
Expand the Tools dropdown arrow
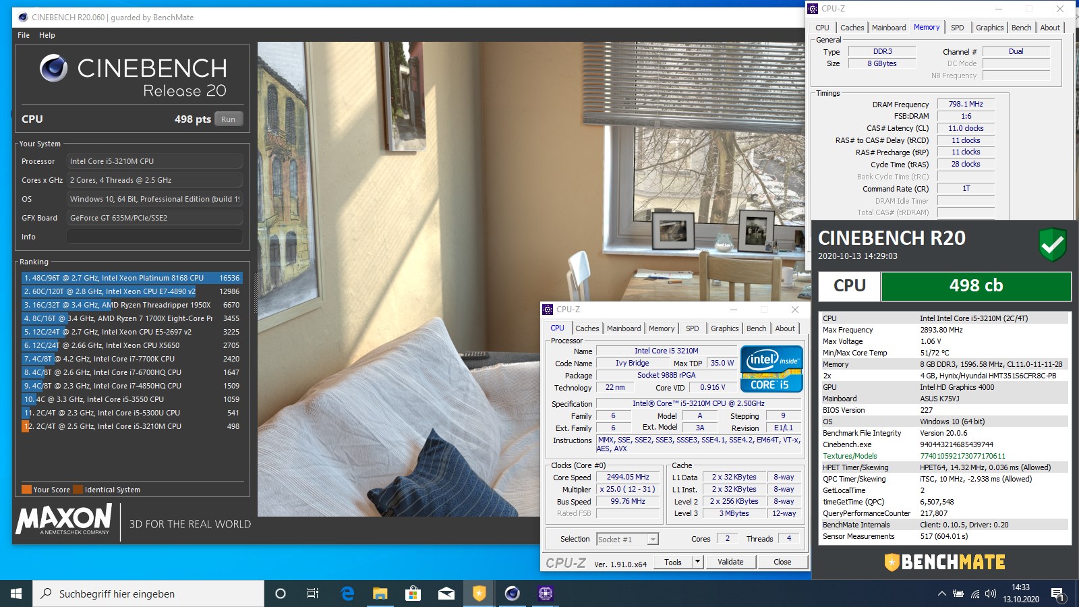pos(698,562)
